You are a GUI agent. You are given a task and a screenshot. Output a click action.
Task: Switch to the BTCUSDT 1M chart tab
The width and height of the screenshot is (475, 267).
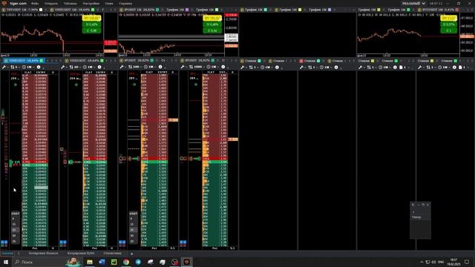(438, 10)
